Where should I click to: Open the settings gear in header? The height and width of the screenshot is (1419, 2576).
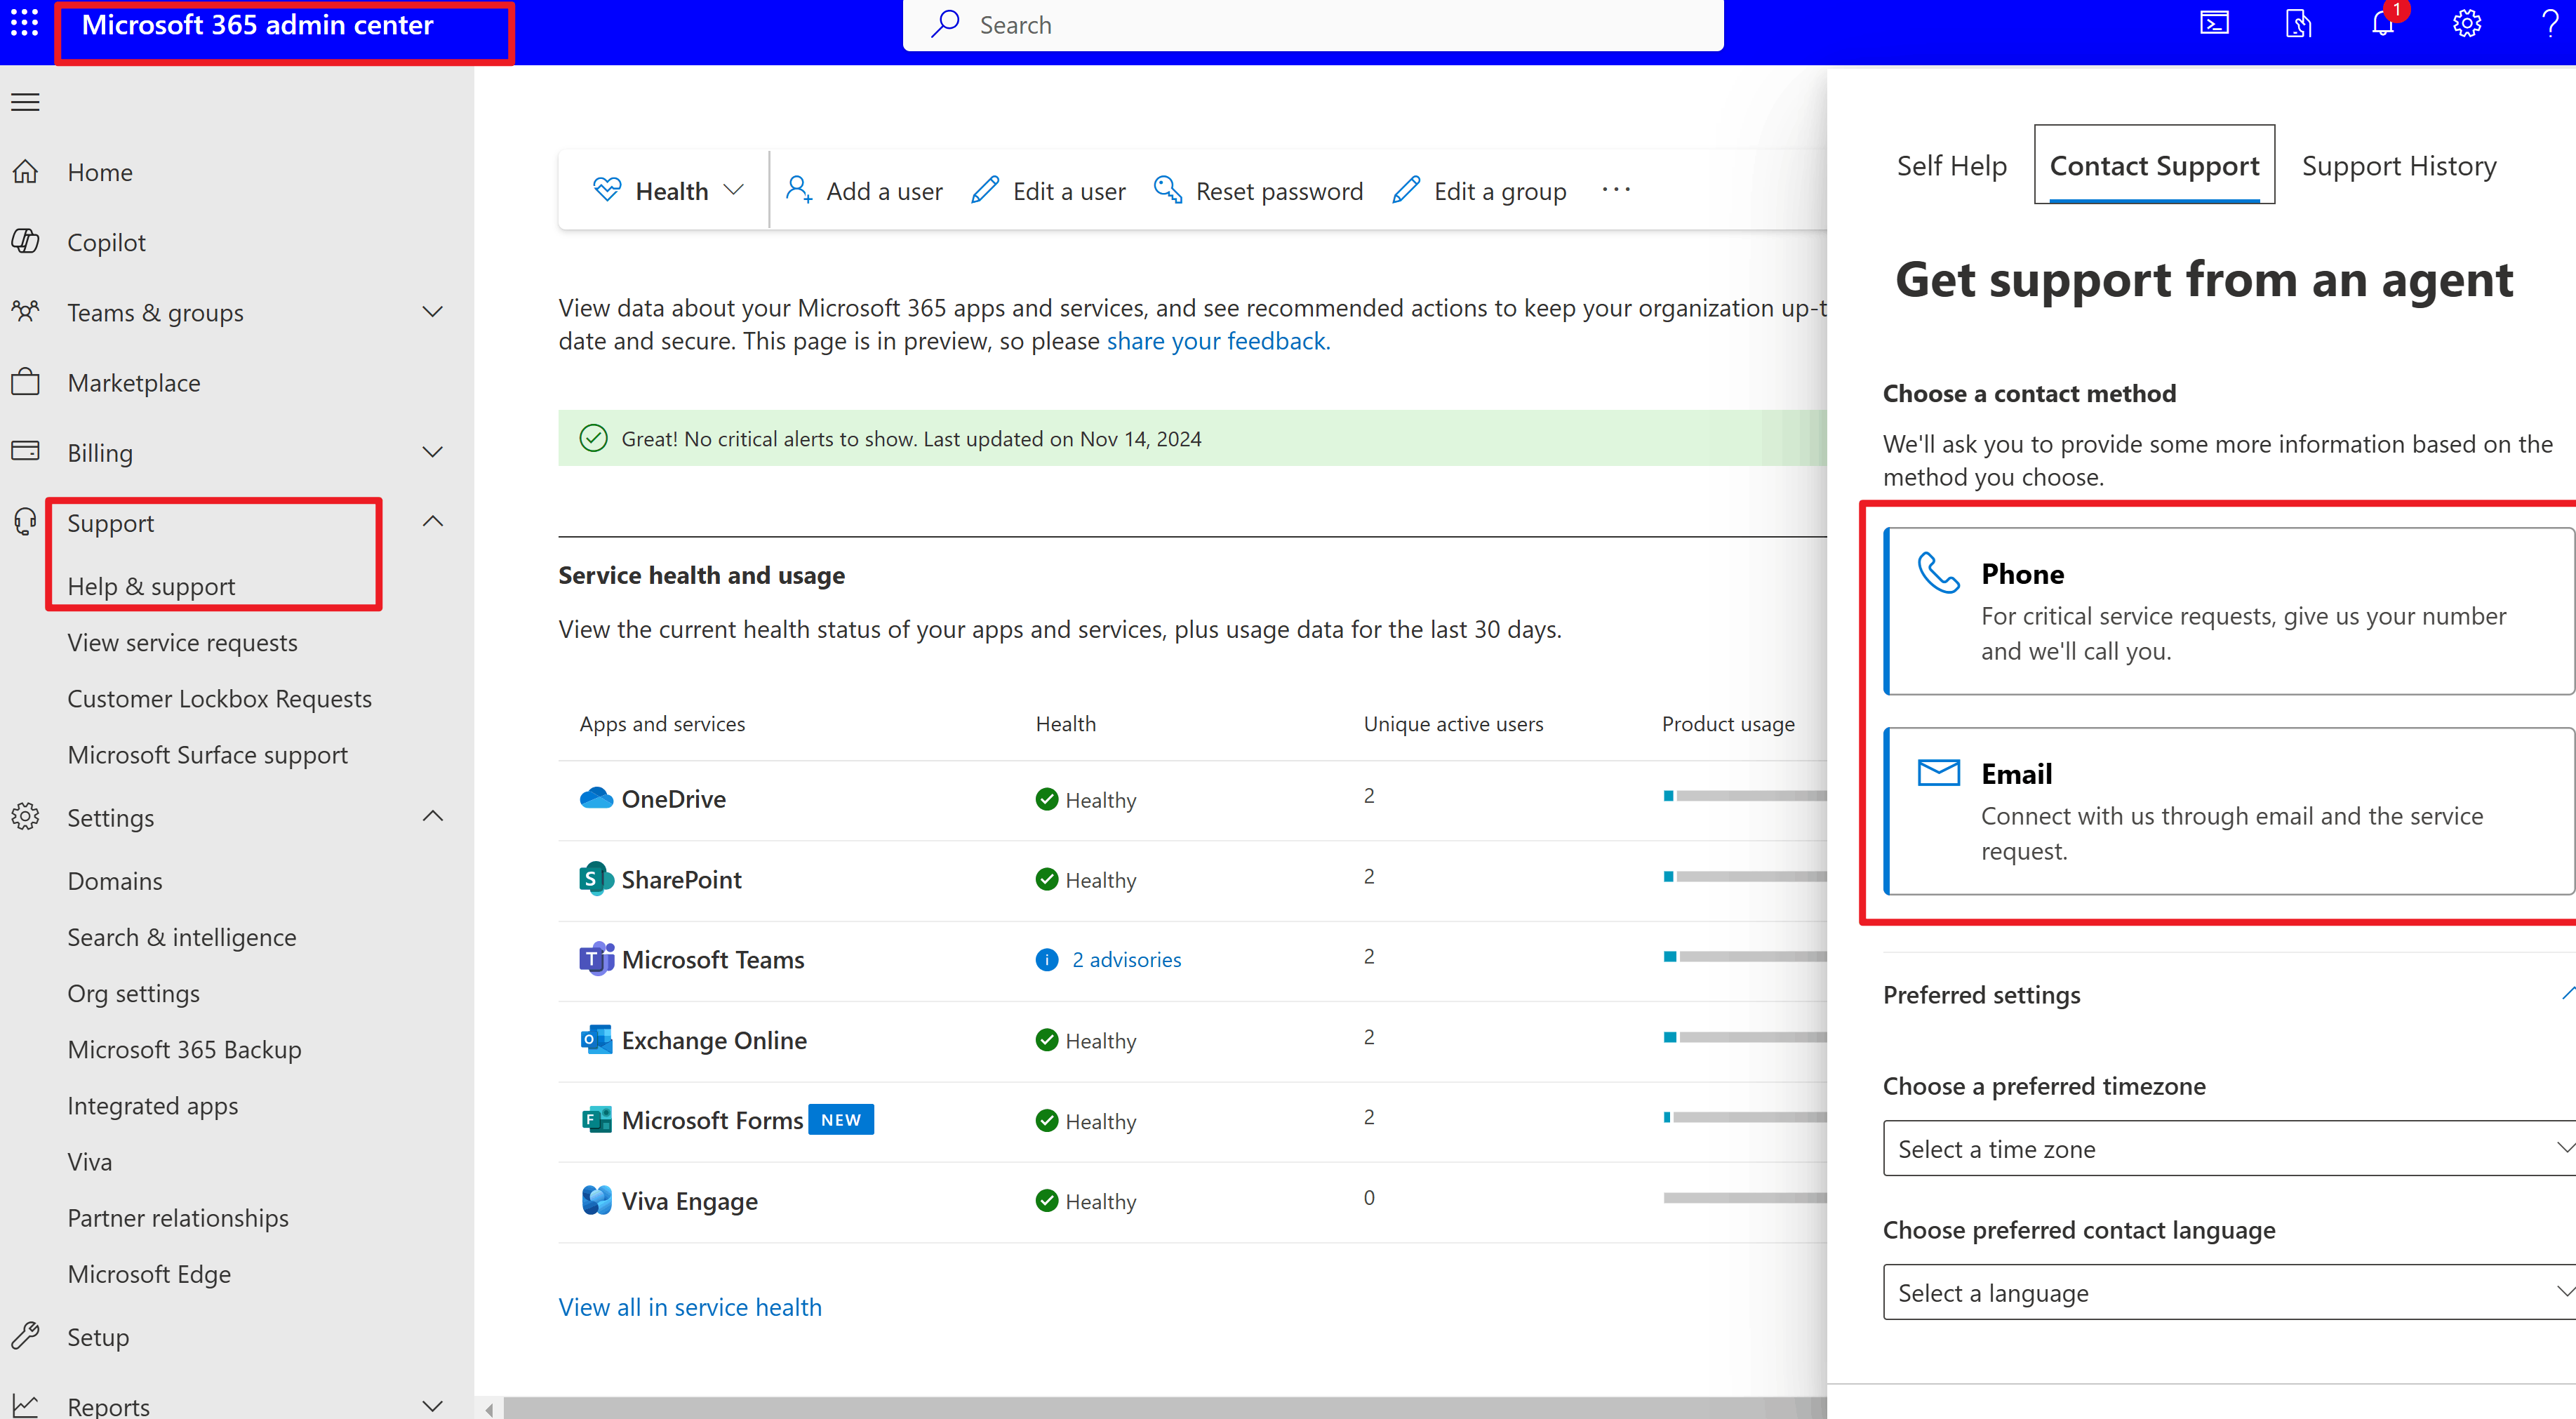click(2466, 24)
